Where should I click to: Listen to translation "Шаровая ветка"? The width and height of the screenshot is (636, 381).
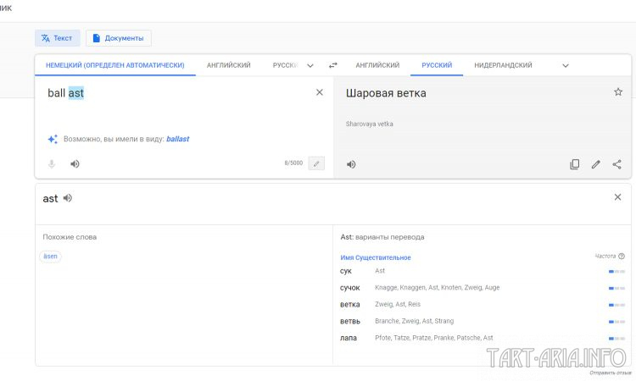pos(351,164)
